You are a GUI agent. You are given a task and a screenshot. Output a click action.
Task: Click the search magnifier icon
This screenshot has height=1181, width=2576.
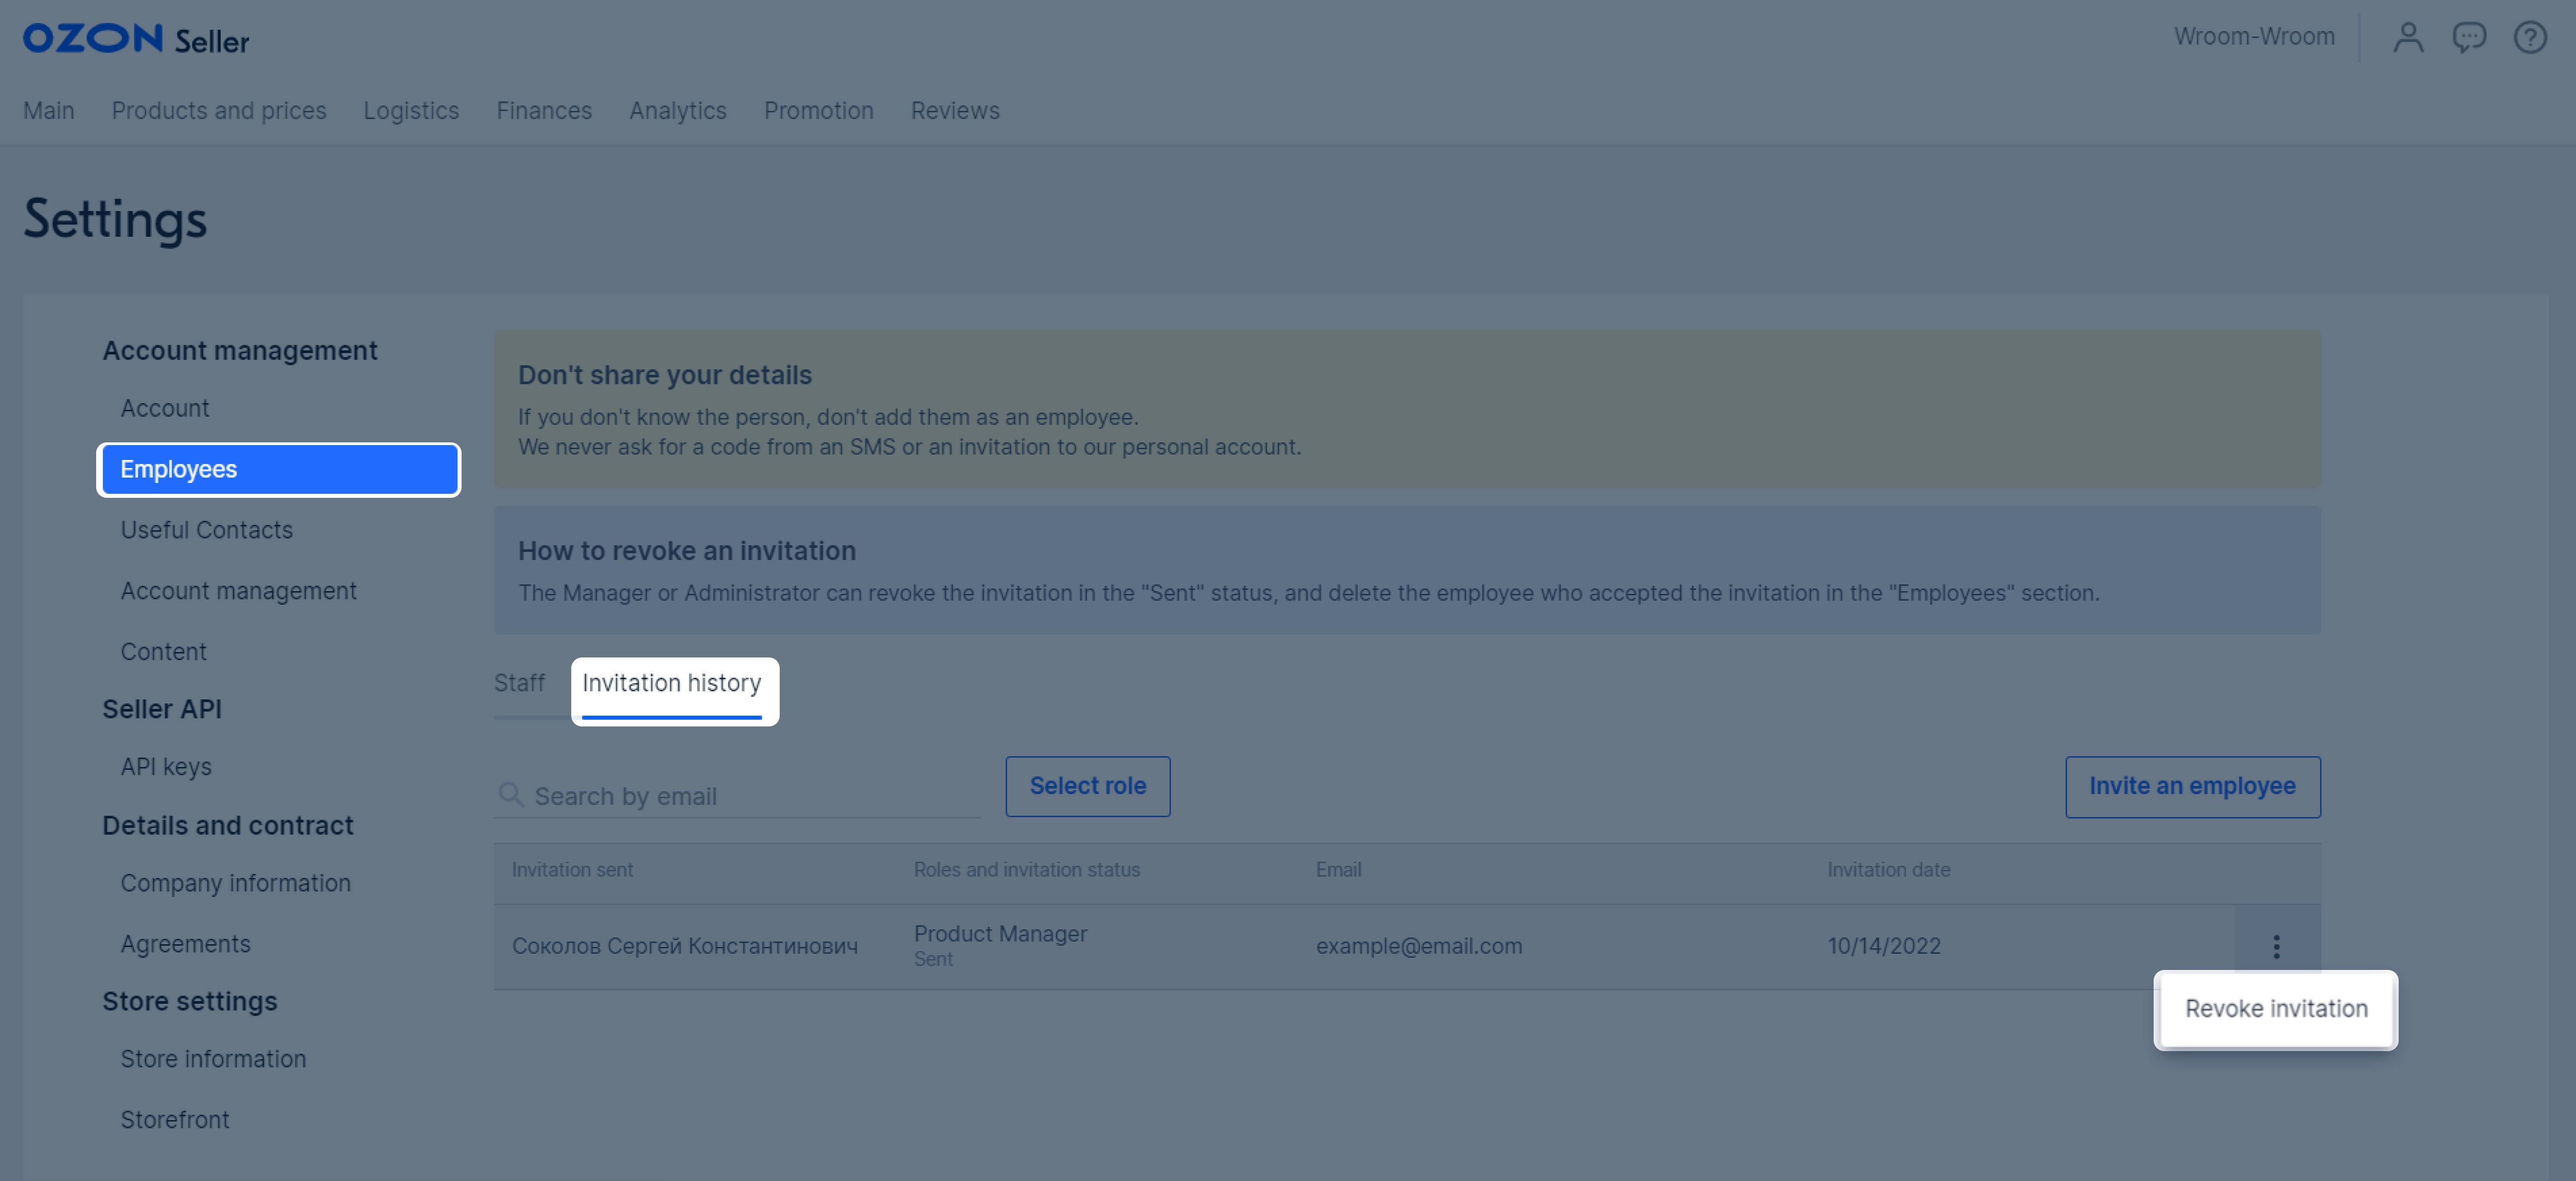tap(511, 795)
